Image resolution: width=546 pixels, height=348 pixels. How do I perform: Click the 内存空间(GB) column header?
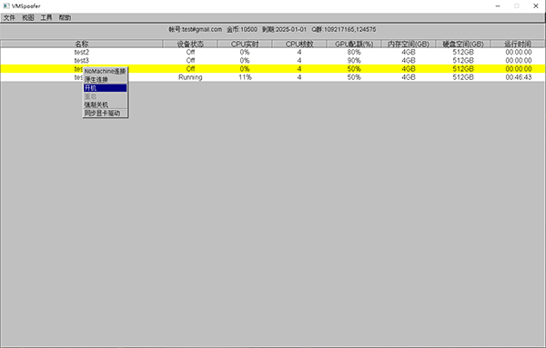(409, 44)
